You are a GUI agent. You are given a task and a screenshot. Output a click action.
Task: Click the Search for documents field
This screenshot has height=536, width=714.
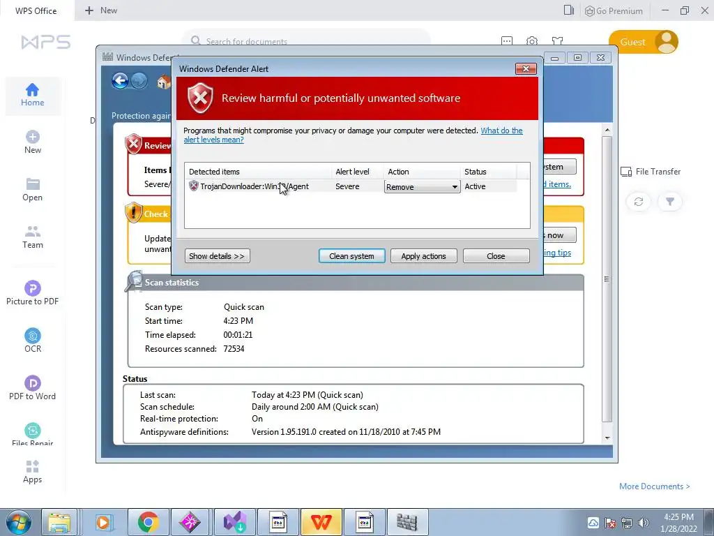pos(306,39)
